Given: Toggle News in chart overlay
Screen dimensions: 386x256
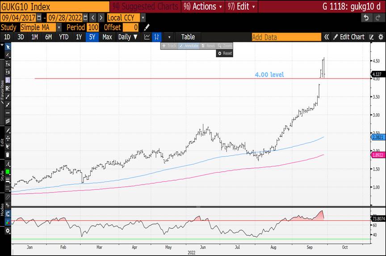Looking at the screenshot, I should point(208,45).
